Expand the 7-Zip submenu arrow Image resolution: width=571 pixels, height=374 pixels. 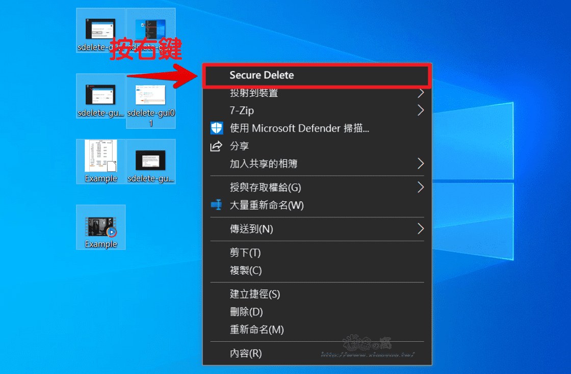point(421,110)
